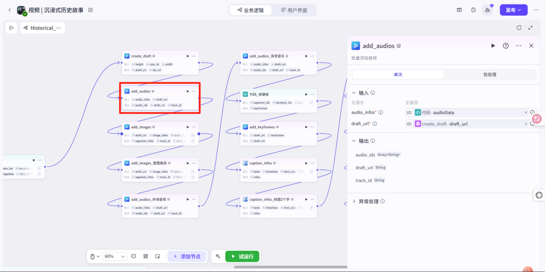
Task: Expand the canvas to fullscreen
Action: pyautogui.click(x=530, y=28)
